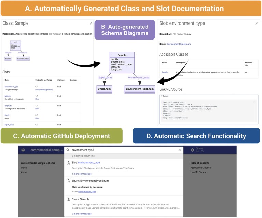Click the environment_type edge label in the diagram

click(139, 78)
